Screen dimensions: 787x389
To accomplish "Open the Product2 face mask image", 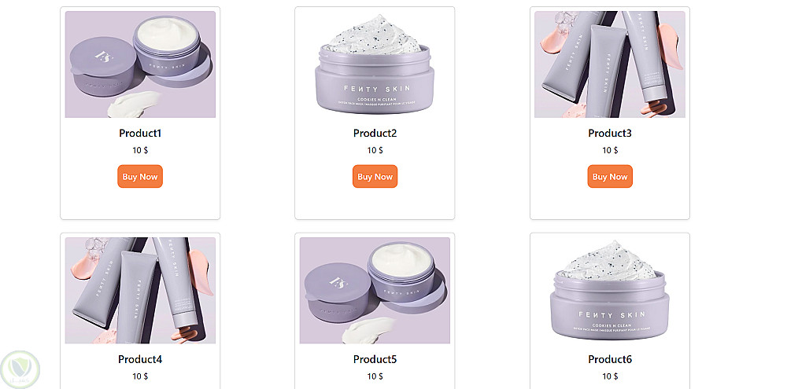I will 375,64.
